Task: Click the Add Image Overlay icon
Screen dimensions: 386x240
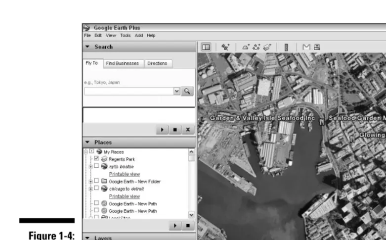Action: [267, 47]
